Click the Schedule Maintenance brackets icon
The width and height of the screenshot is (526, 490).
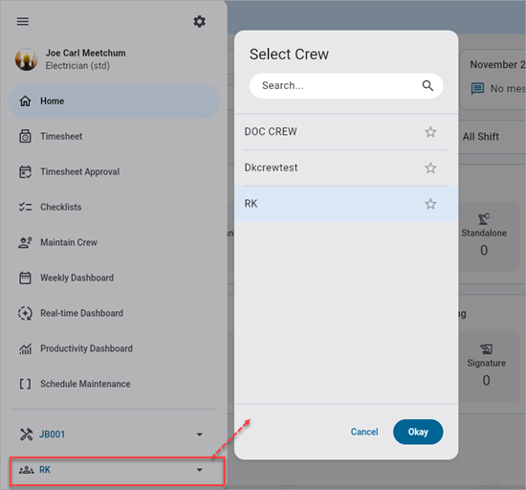pos(25,384)
